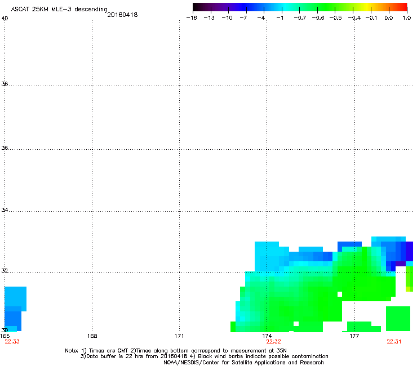Click the NOAA/NESDIS credit line
The width and height of the screenshot is (417, 366).
coord(243,363)
